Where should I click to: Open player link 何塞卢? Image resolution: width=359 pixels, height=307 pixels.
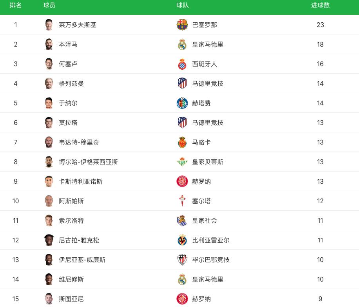[68, 64]
